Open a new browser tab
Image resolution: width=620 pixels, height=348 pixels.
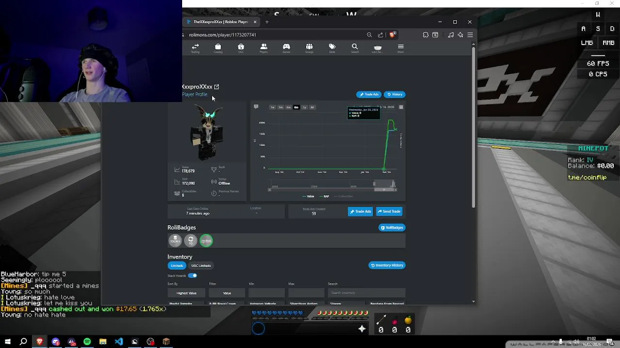(267, 22)
